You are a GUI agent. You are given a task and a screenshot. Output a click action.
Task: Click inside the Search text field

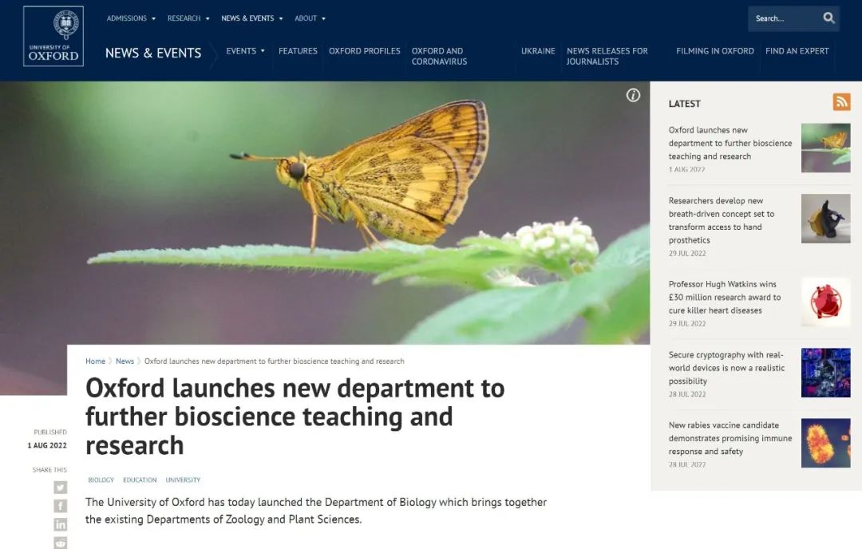click(x=784, y=18)
